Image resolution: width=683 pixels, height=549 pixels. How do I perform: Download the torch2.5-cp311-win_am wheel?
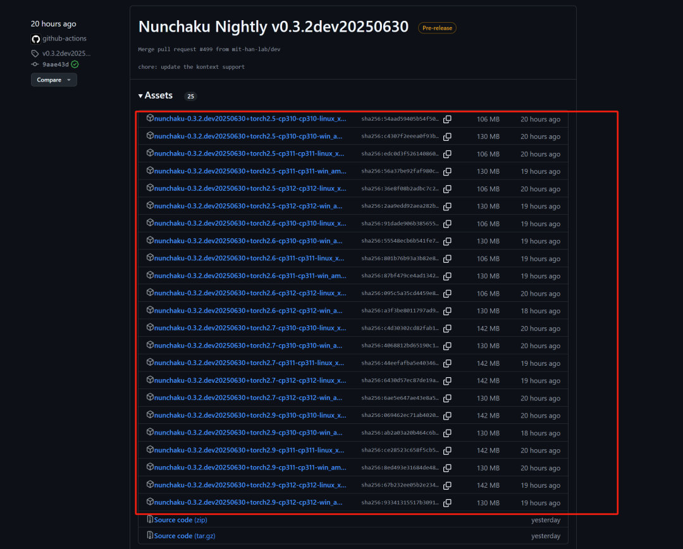click(250, 171)
